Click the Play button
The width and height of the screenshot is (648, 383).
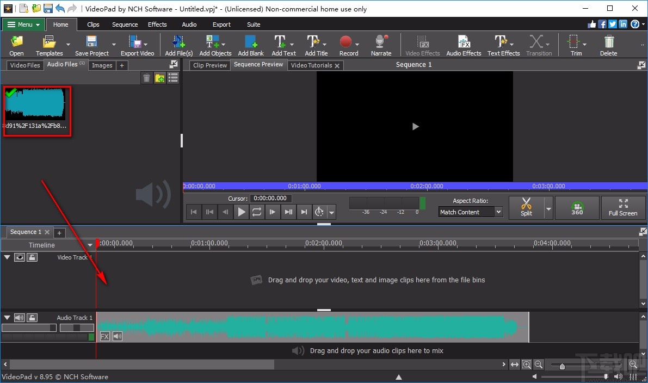coord(241,212)
